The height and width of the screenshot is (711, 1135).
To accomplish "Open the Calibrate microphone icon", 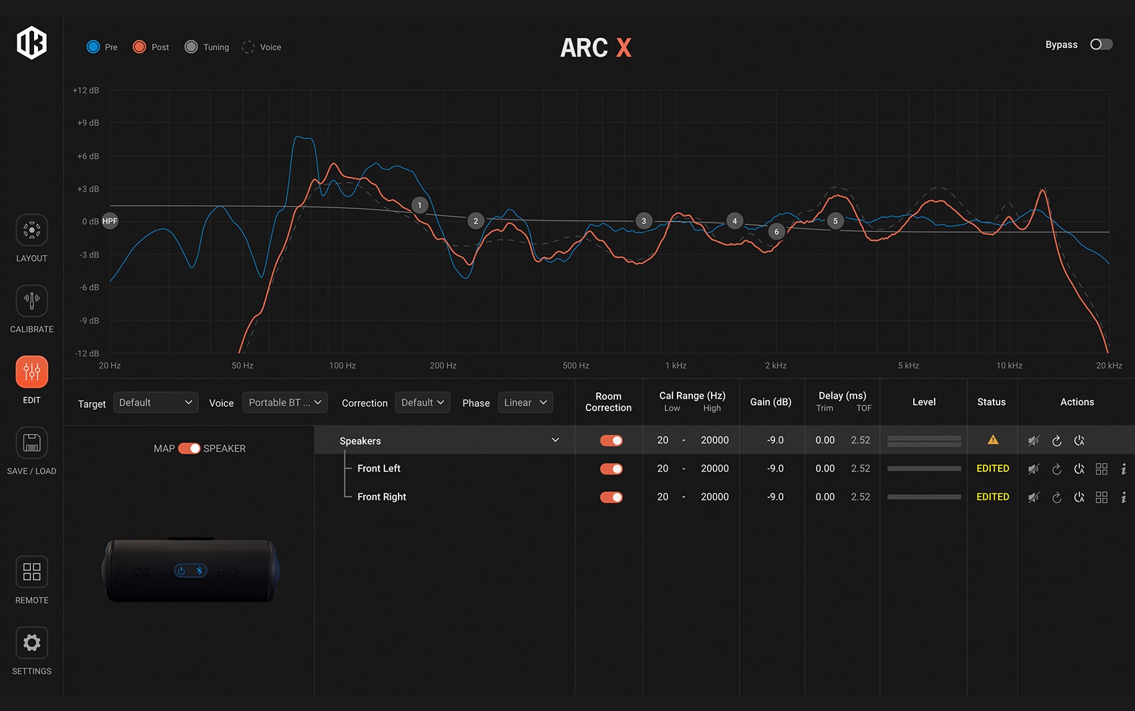I will pos(31,301).
